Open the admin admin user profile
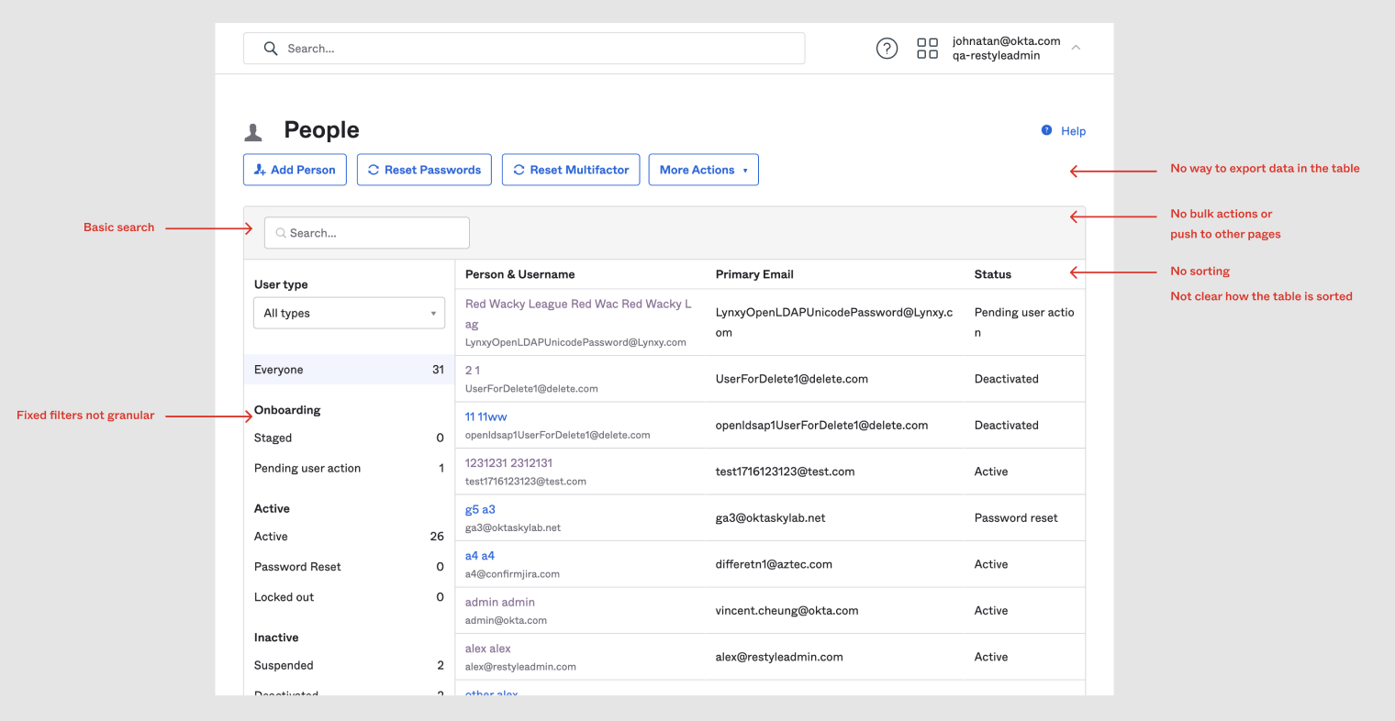Viewport: 1395px width, 721px height. tap(499, 602)
